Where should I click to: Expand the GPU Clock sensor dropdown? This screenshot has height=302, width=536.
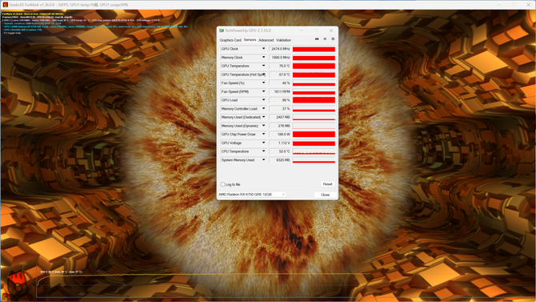pos(263,49)
